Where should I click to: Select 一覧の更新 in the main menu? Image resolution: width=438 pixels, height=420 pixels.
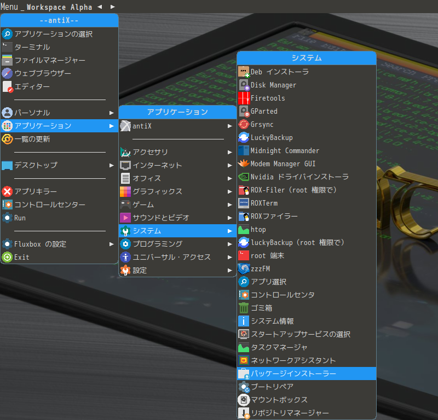(x=60, y=139)
